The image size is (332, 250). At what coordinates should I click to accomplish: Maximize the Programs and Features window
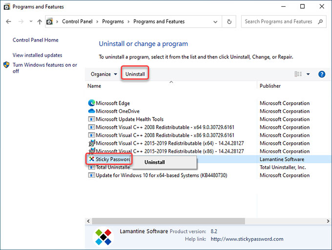[x=302, y=6]
